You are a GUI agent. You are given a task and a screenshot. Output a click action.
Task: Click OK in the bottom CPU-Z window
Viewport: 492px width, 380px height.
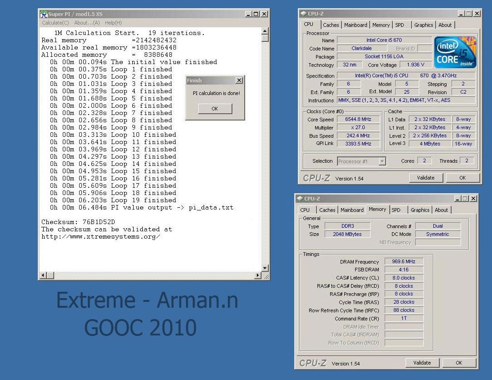click(x=459, y=363)
